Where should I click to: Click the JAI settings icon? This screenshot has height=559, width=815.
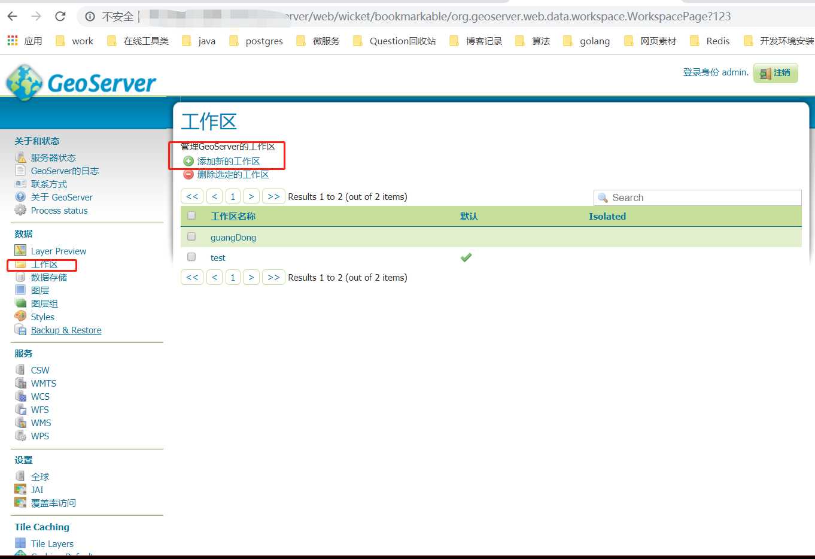[20, 490]
